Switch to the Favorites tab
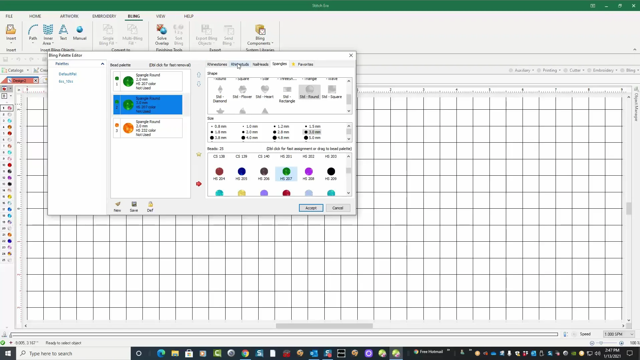This screenshot has width=640, height=360. [x=305, y=64]
